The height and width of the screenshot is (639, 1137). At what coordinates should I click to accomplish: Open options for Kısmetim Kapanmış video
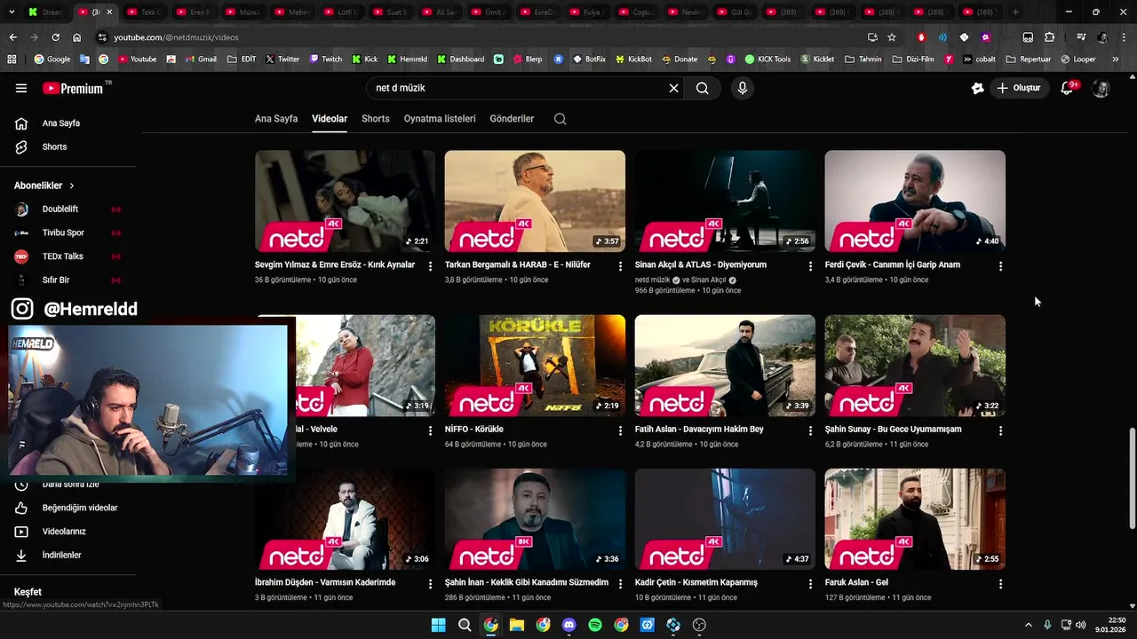(x=810, y=584)
